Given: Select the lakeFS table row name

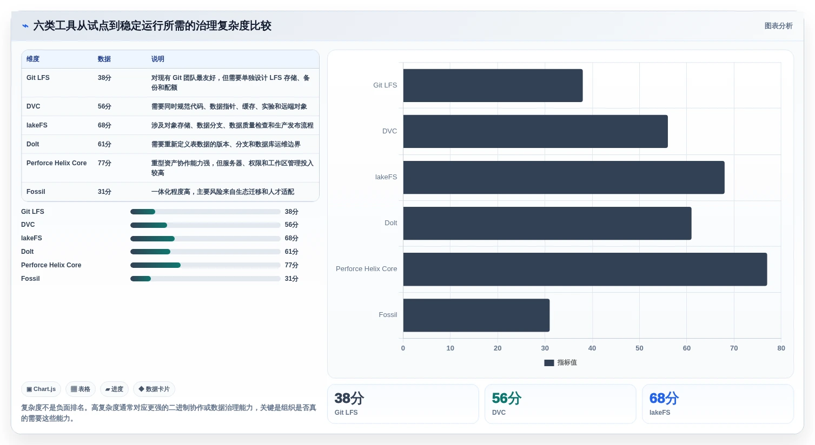Looking at the screenshot, I should tap(37, 125).
